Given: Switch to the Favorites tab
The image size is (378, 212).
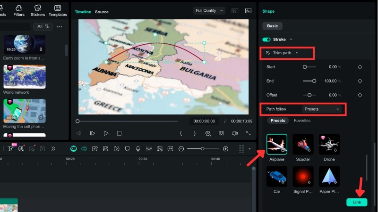Looking at the screenshot, I should [302, 121].
